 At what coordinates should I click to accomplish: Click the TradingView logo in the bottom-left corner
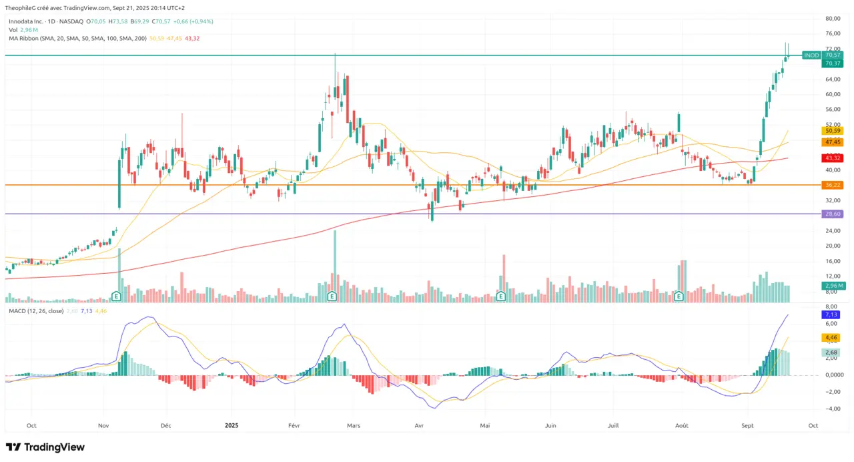pos(45,447)
